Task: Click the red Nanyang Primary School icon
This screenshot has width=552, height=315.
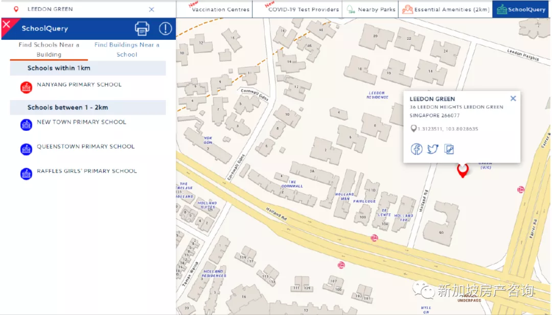Action: pos(26,87)
